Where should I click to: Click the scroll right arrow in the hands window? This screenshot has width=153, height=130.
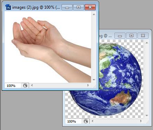88,85
